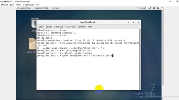Click the 'bash: su-: commande inconnue...' line
This screenshot has height=100, width=179.
click(56, 33)
